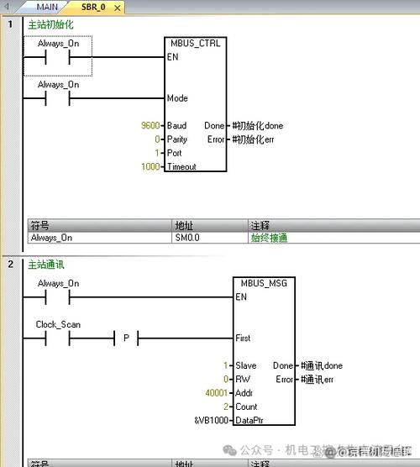Click the DataPtr value &VB1000
Image resolution: width=420 pixels, height=467 pixels.
coord(211,420)
